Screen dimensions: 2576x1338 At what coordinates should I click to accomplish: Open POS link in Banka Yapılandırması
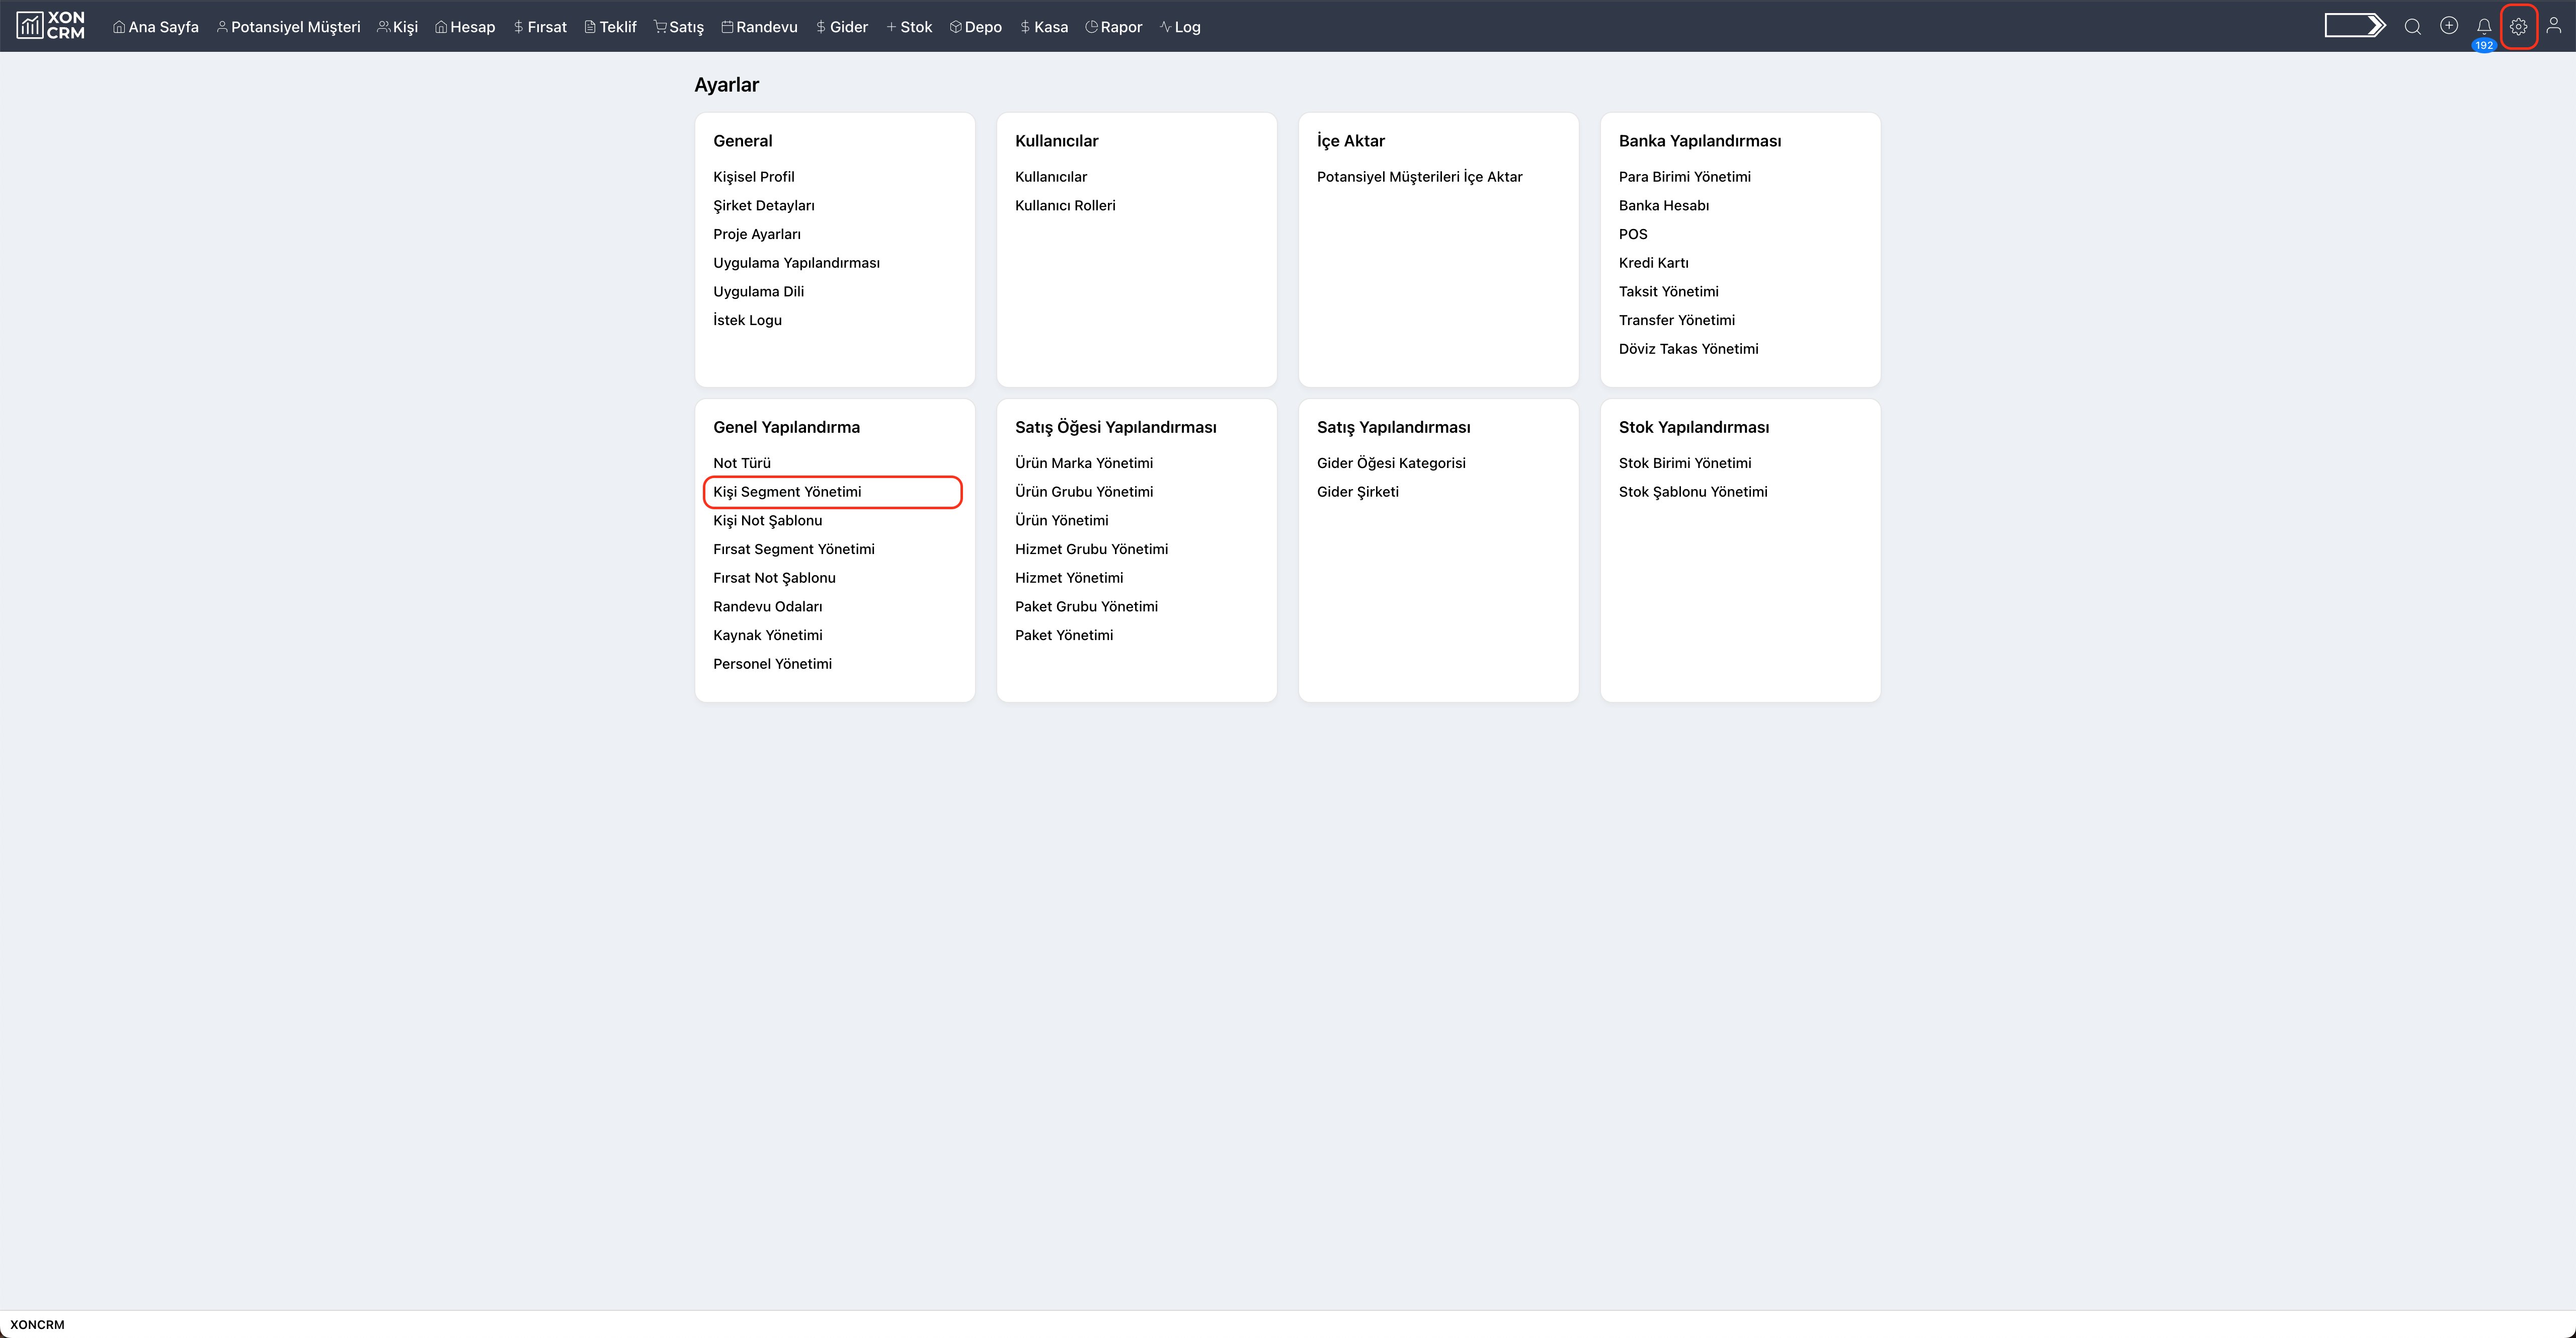[x=1633, y=234]
